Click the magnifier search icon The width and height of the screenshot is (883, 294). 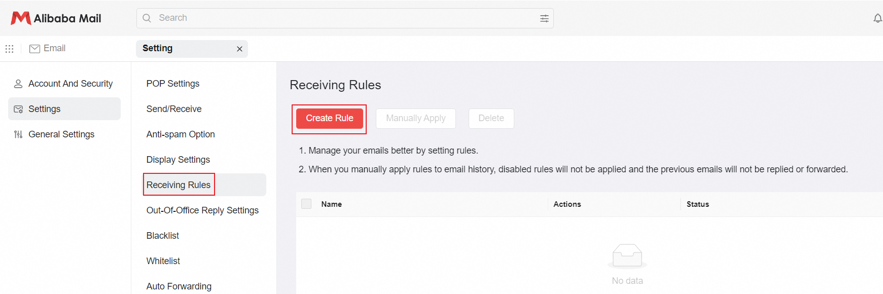tap(147, 18)
